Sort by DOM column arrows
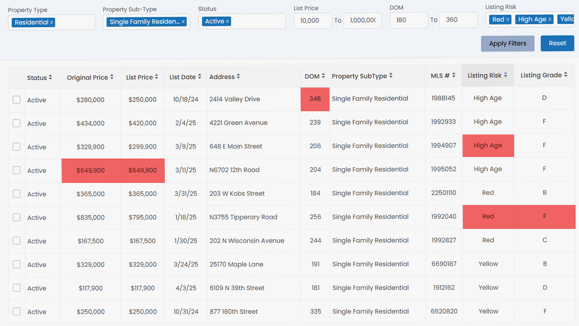 pyautogui.click(x=323, y=76)
